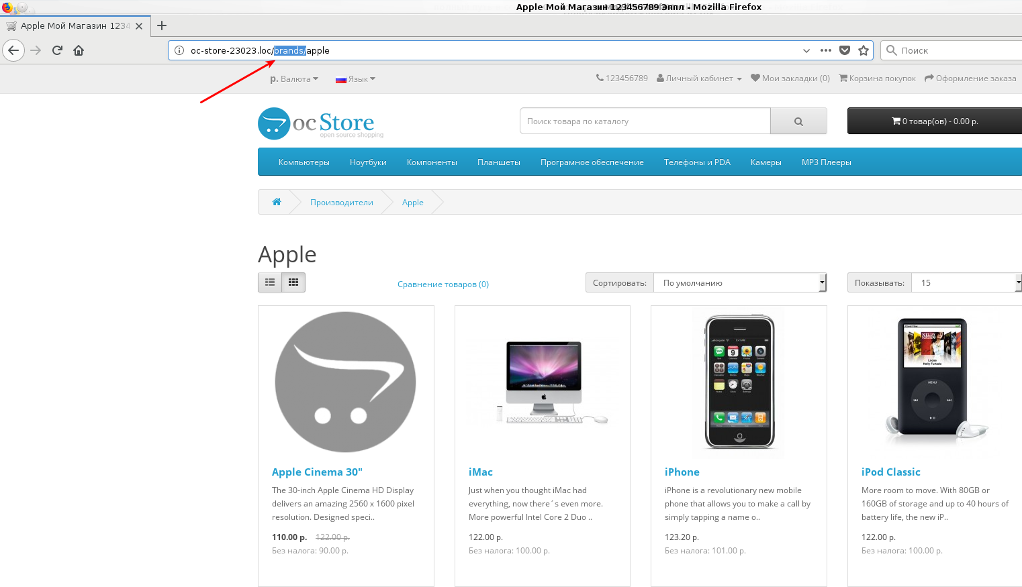Open Ноутбуки category menu

pyautogui.click(x=368, y=162)
